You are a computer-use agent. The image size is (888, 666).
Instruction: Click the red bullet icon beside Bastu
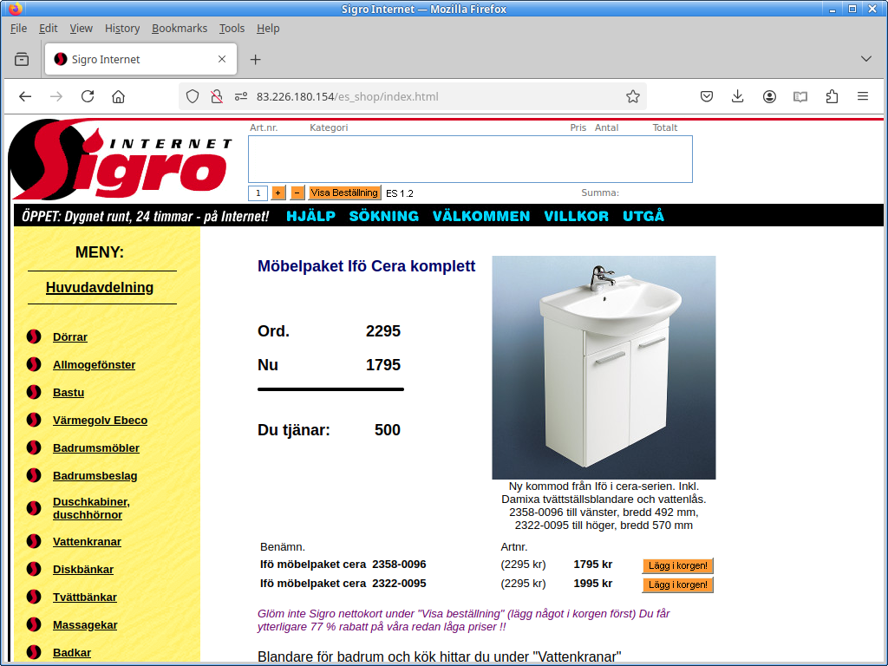[34, 392]
